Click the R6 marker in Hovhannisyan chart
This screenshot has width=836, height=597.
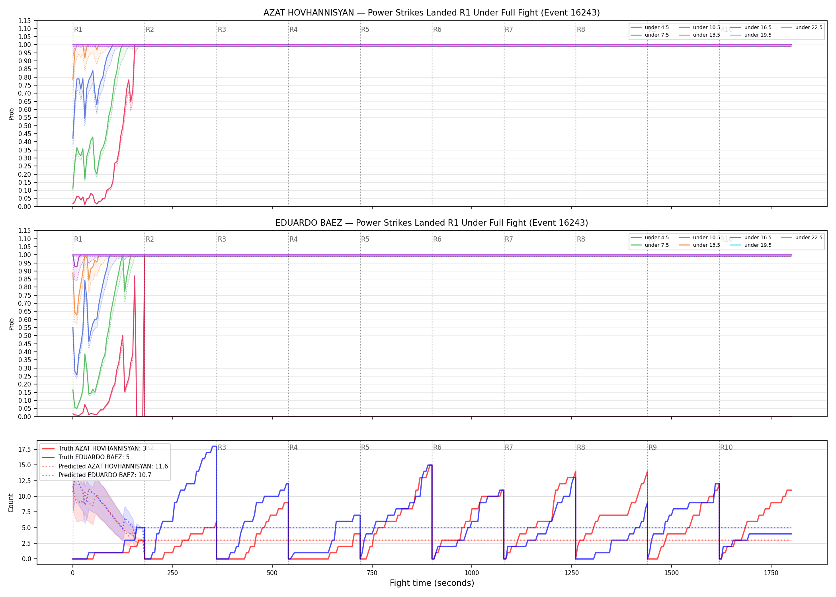[437, 29]
